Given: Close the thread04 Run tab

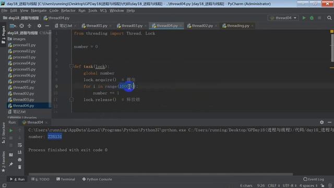Looking at the screenshot, I should coord(46,123).
